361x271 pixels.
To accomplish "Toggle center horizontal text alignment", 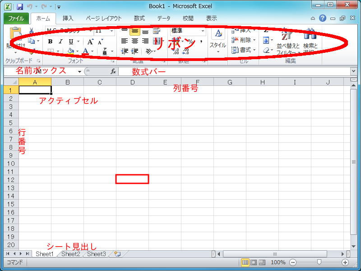I will [x=134, y=41].
